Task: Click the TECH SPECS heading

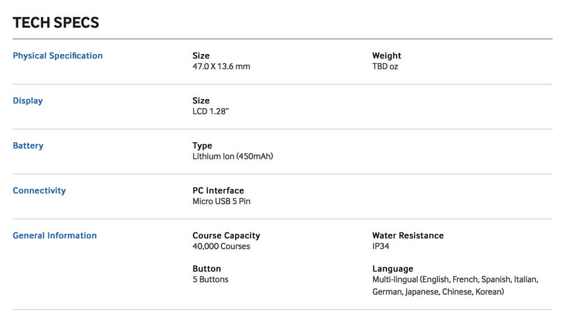Action: 56,23
